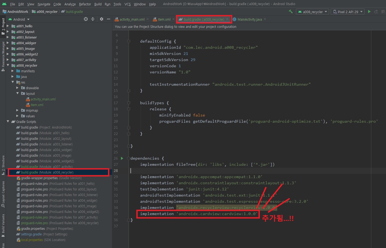This screenshot has height=248, width=386.
Task: Click the Make Project hammer icon
Action: 291,12
